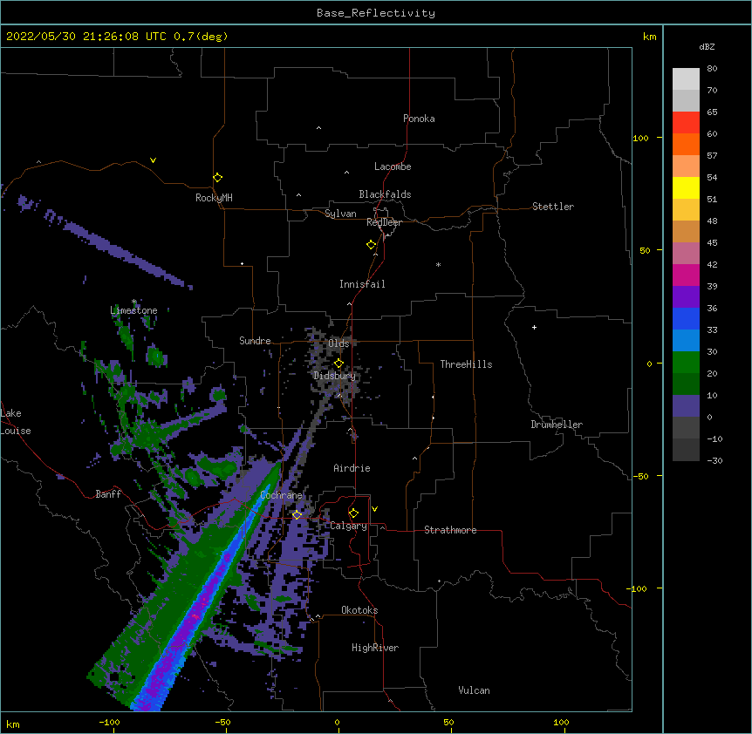752x734 pixels.
Task: Click the timestamp 2022/05/30 21:26:08 UTC
Action: [x=86, y=37]
